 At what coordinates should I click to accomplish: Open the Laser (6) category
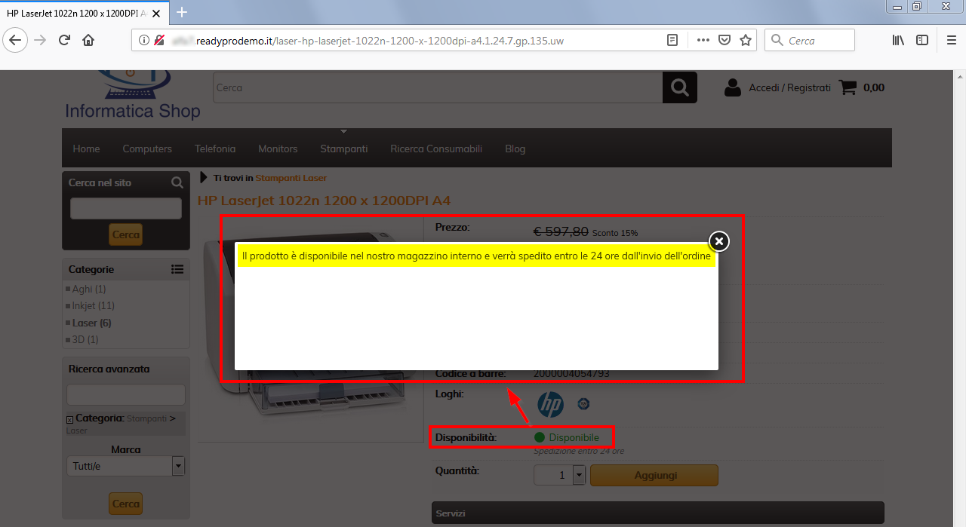91,323
